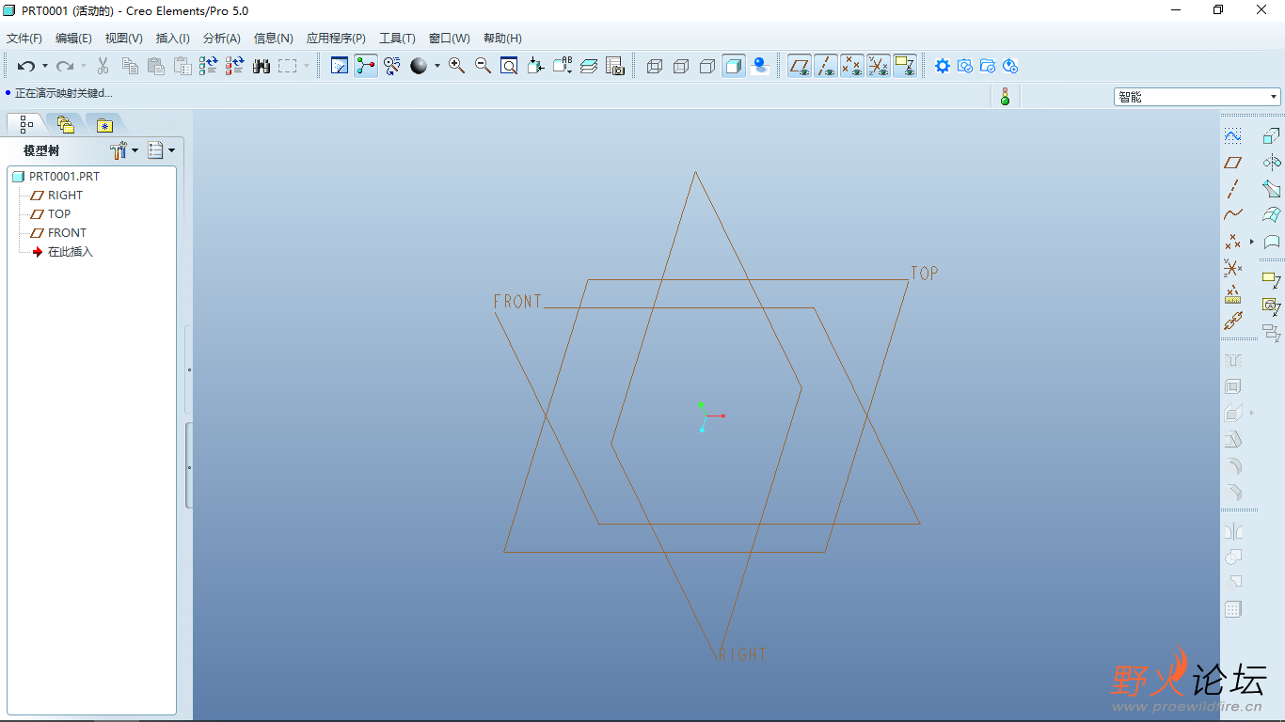Select the Shading display icon
Image resolution: width=1285 pixels, height=722 pixels.
tap(734, 66)
